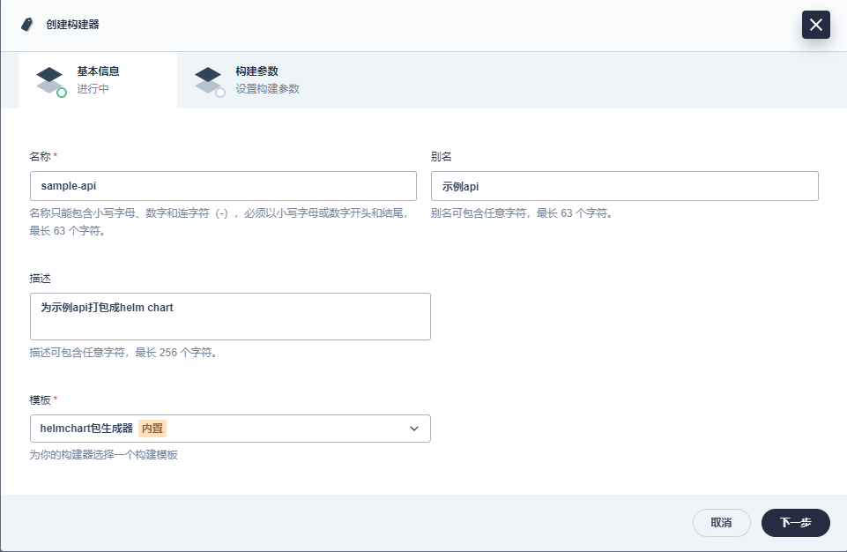Click inside the 描述 text area

[x=230, y=317]
